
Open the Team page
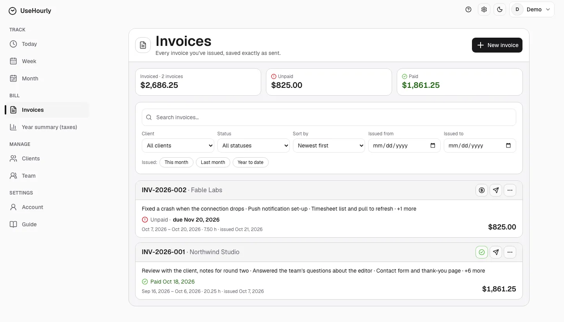click(x=47, y=176)
